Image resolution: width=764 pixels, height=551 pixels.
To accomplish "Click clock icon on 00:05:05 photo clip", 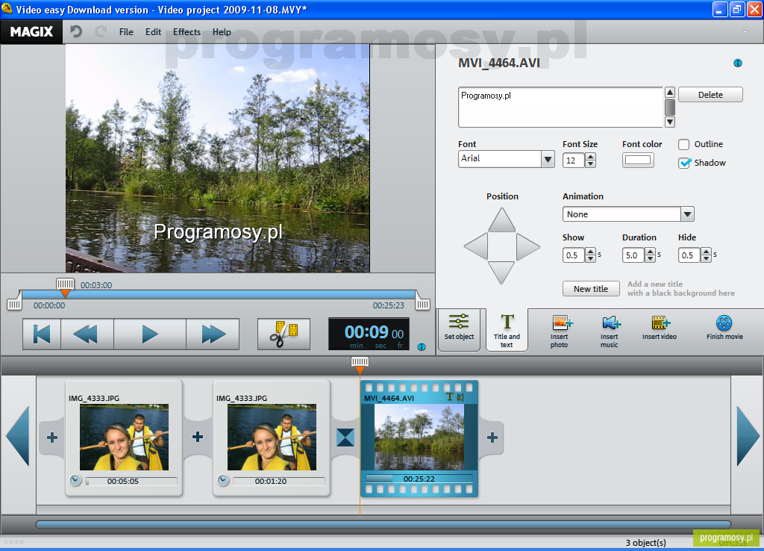I will coord(75,480).
